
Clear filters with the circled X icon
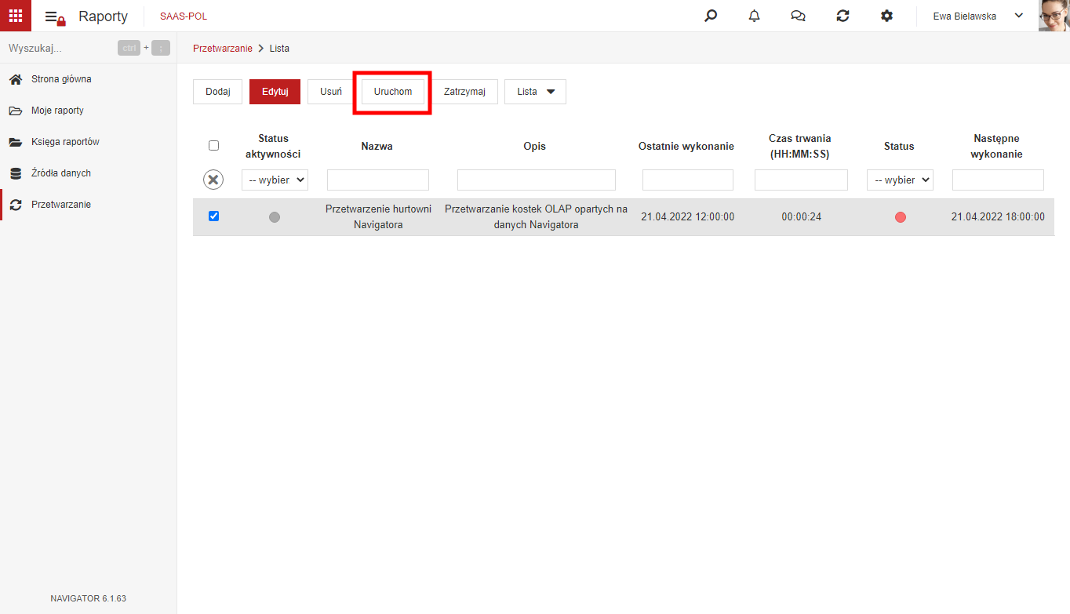(x=213, y=180)
